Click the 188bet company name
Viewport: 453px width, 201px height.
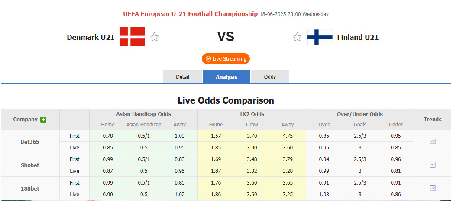point(30,188)
